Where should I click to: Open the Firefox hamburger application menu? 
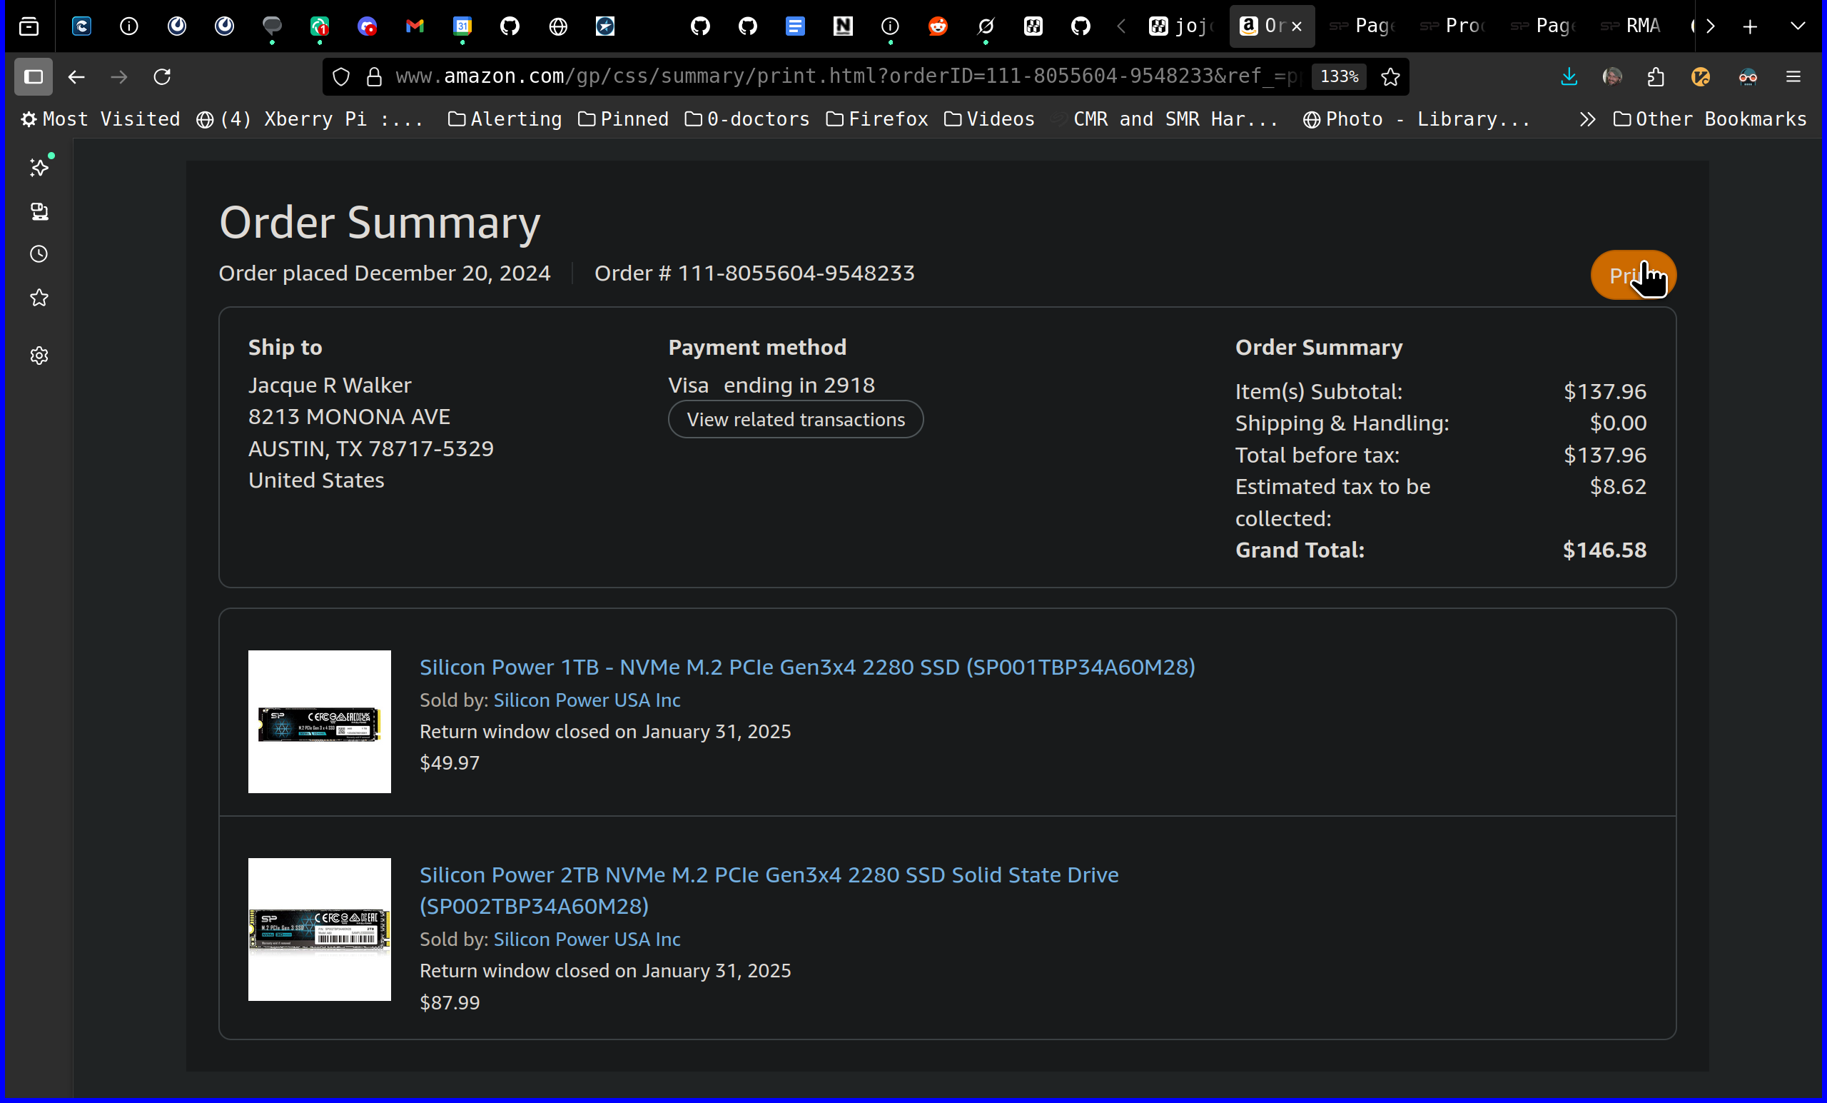pyautogui.click(x=1793, y=76)
